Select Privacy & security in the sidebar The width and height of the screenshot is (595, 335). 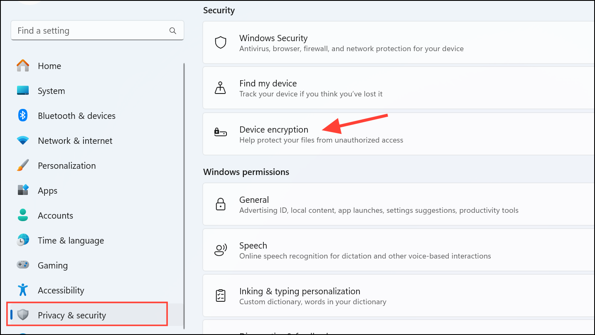72,315
